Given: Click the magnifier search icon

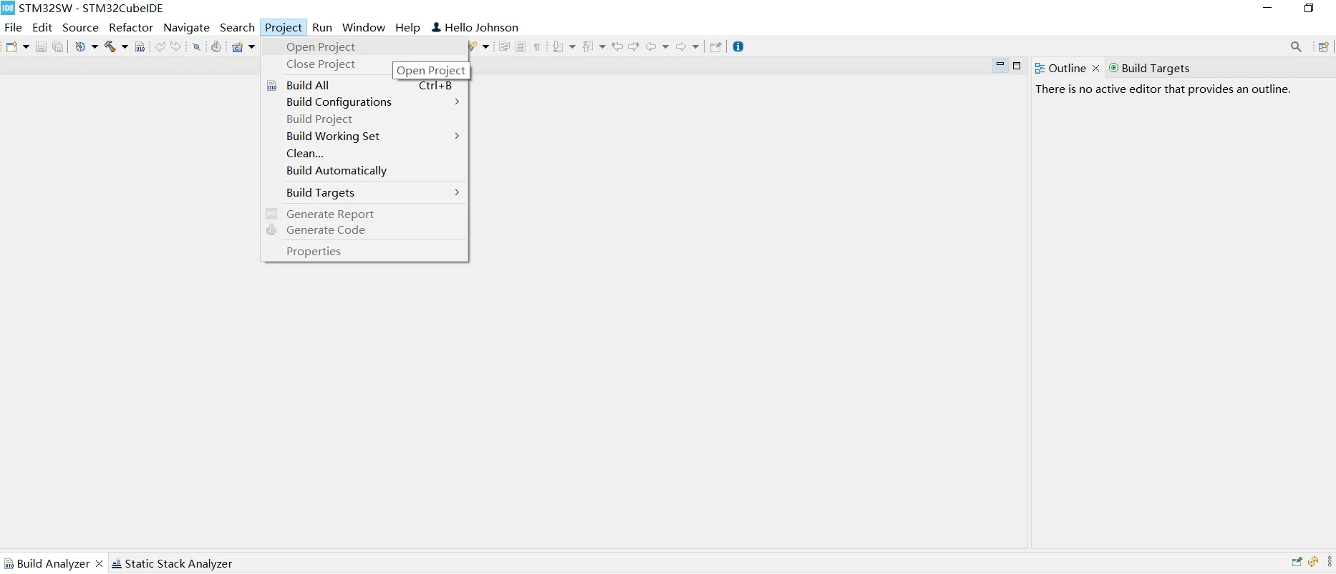Looking at the screenshot, I should (1296, 47).
